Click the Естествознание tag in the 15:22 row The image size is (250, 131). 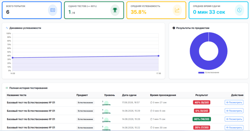tap(85, 128)
